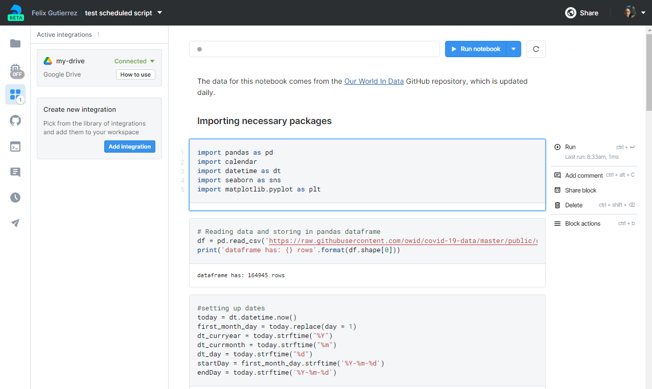Click the Felix Gutierrez workspace name
This screenshot has height=389, width=652.
pyautogui.click(x=54, y=13)
